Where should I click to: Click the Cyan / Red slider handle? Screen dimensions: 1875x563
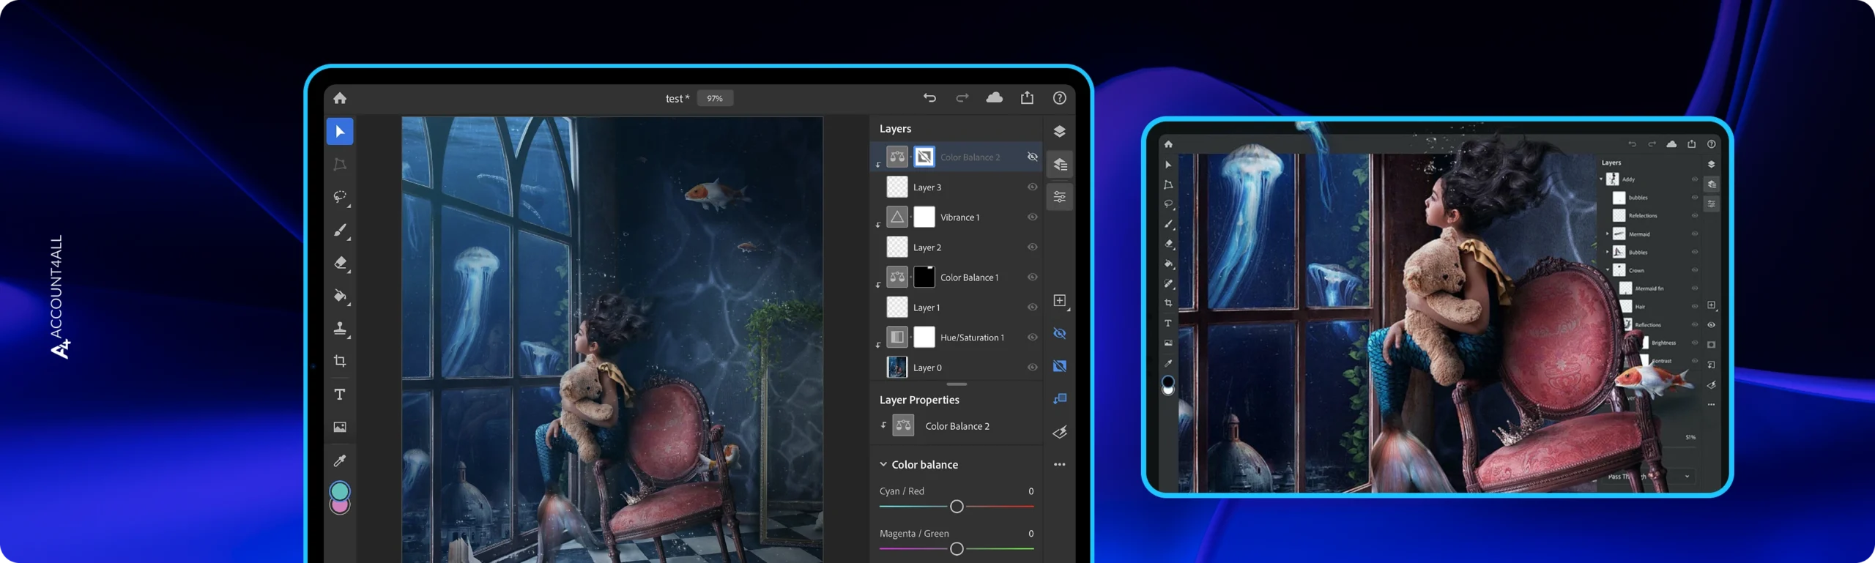point(956,507)
